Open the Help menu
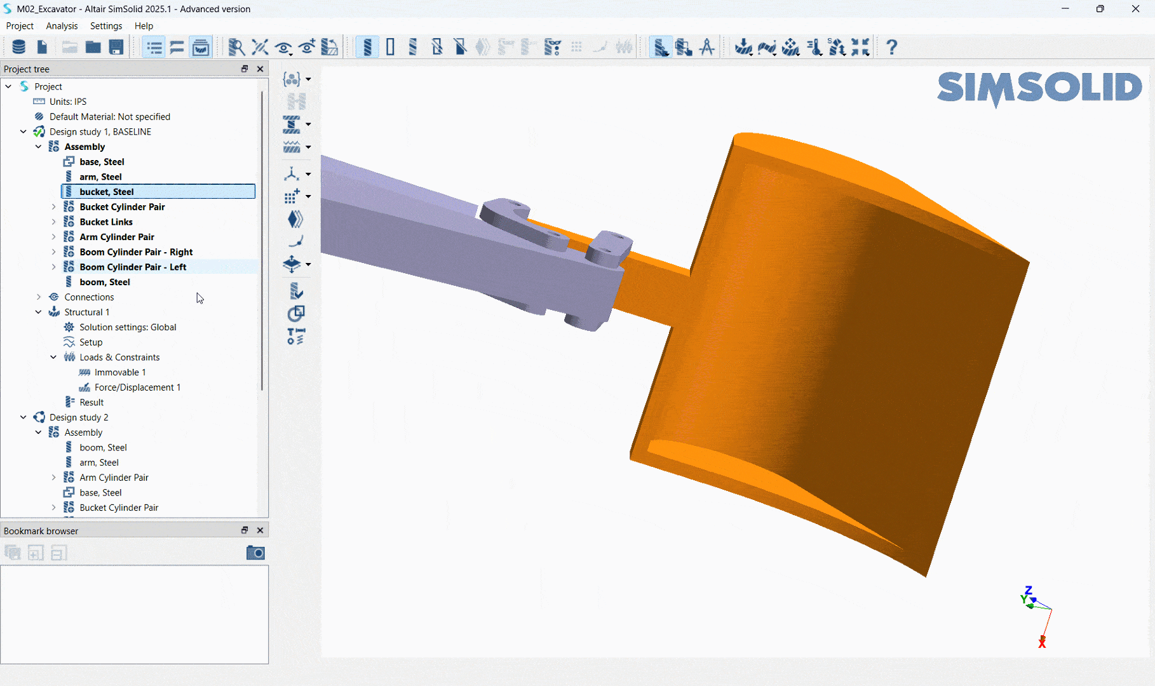The width and height of the screenshot is (1155, 686). pos(144,26)
